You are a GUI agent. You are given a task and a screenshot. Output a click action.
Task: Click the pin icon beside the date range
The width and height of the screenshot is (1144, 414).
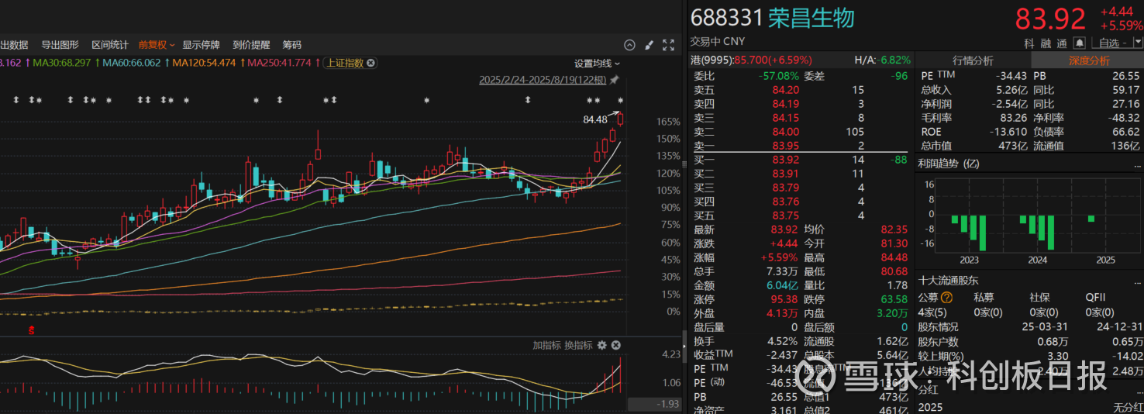pos(615,80)
